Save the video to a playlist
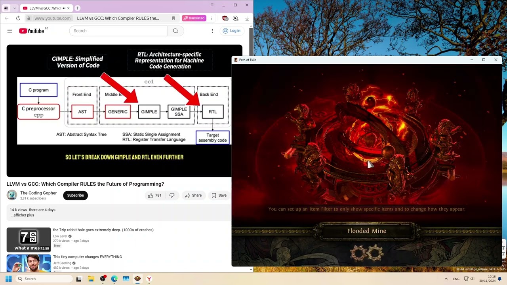This screenshot has width=507, height=285. point(219,195)
